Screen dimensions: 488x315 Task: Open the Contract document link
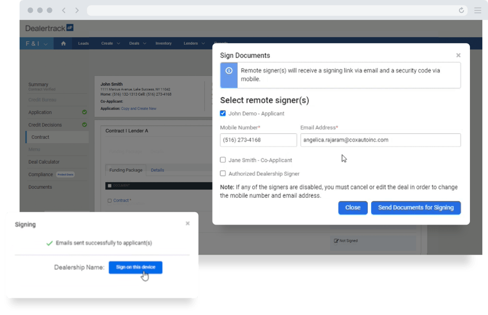[x=122, y=201]
